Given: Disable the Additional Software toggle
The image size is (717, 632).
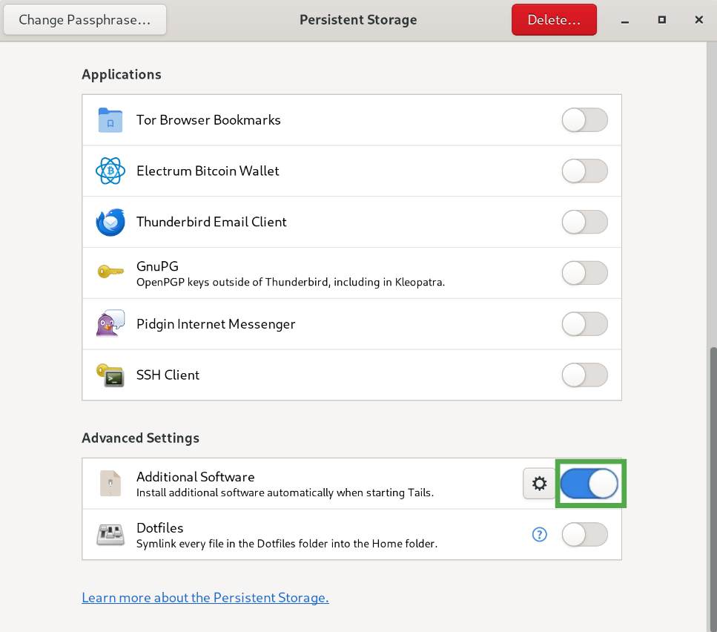Looking at the screenshot, I should coord(589,484).
